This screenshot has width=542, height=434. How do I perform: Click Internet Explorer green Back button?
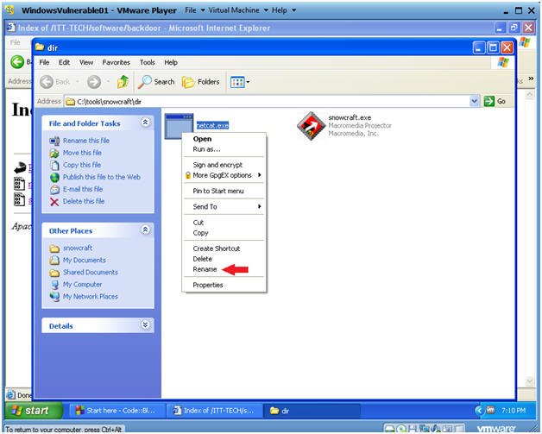[17, 62]
